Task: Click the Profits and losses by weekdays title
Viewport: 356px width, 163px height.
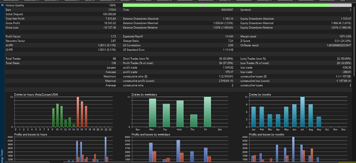Action: point(151,135)
